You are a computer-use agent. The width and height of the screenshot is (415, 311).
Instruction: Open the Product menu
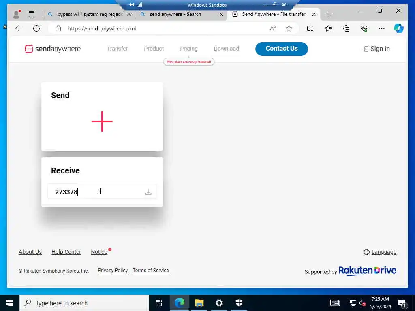click(x=154, y=49)
